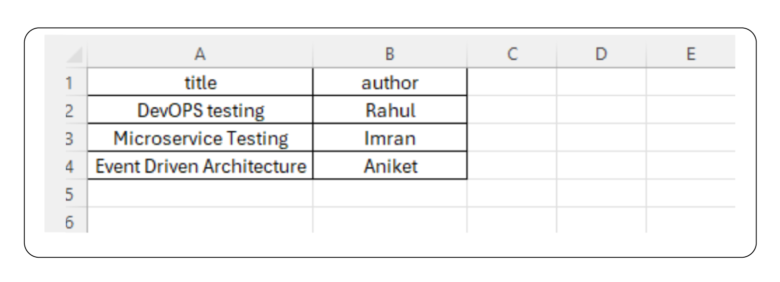Select row 3 header
This screenshot has height=282, width=780.
click(x=69, y=138)
